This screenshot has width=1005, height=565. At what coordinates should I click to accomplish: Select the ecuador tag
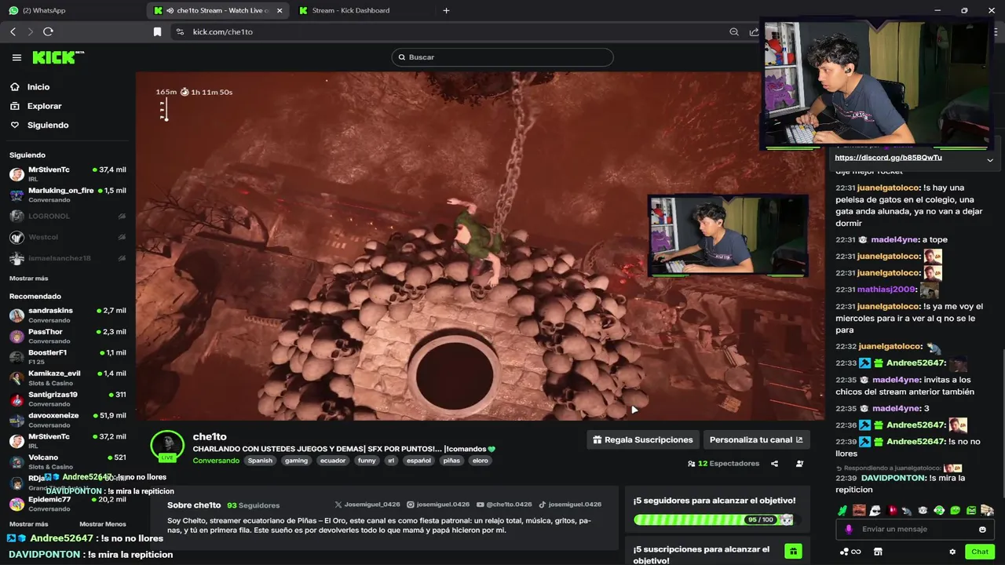(332, 461)
